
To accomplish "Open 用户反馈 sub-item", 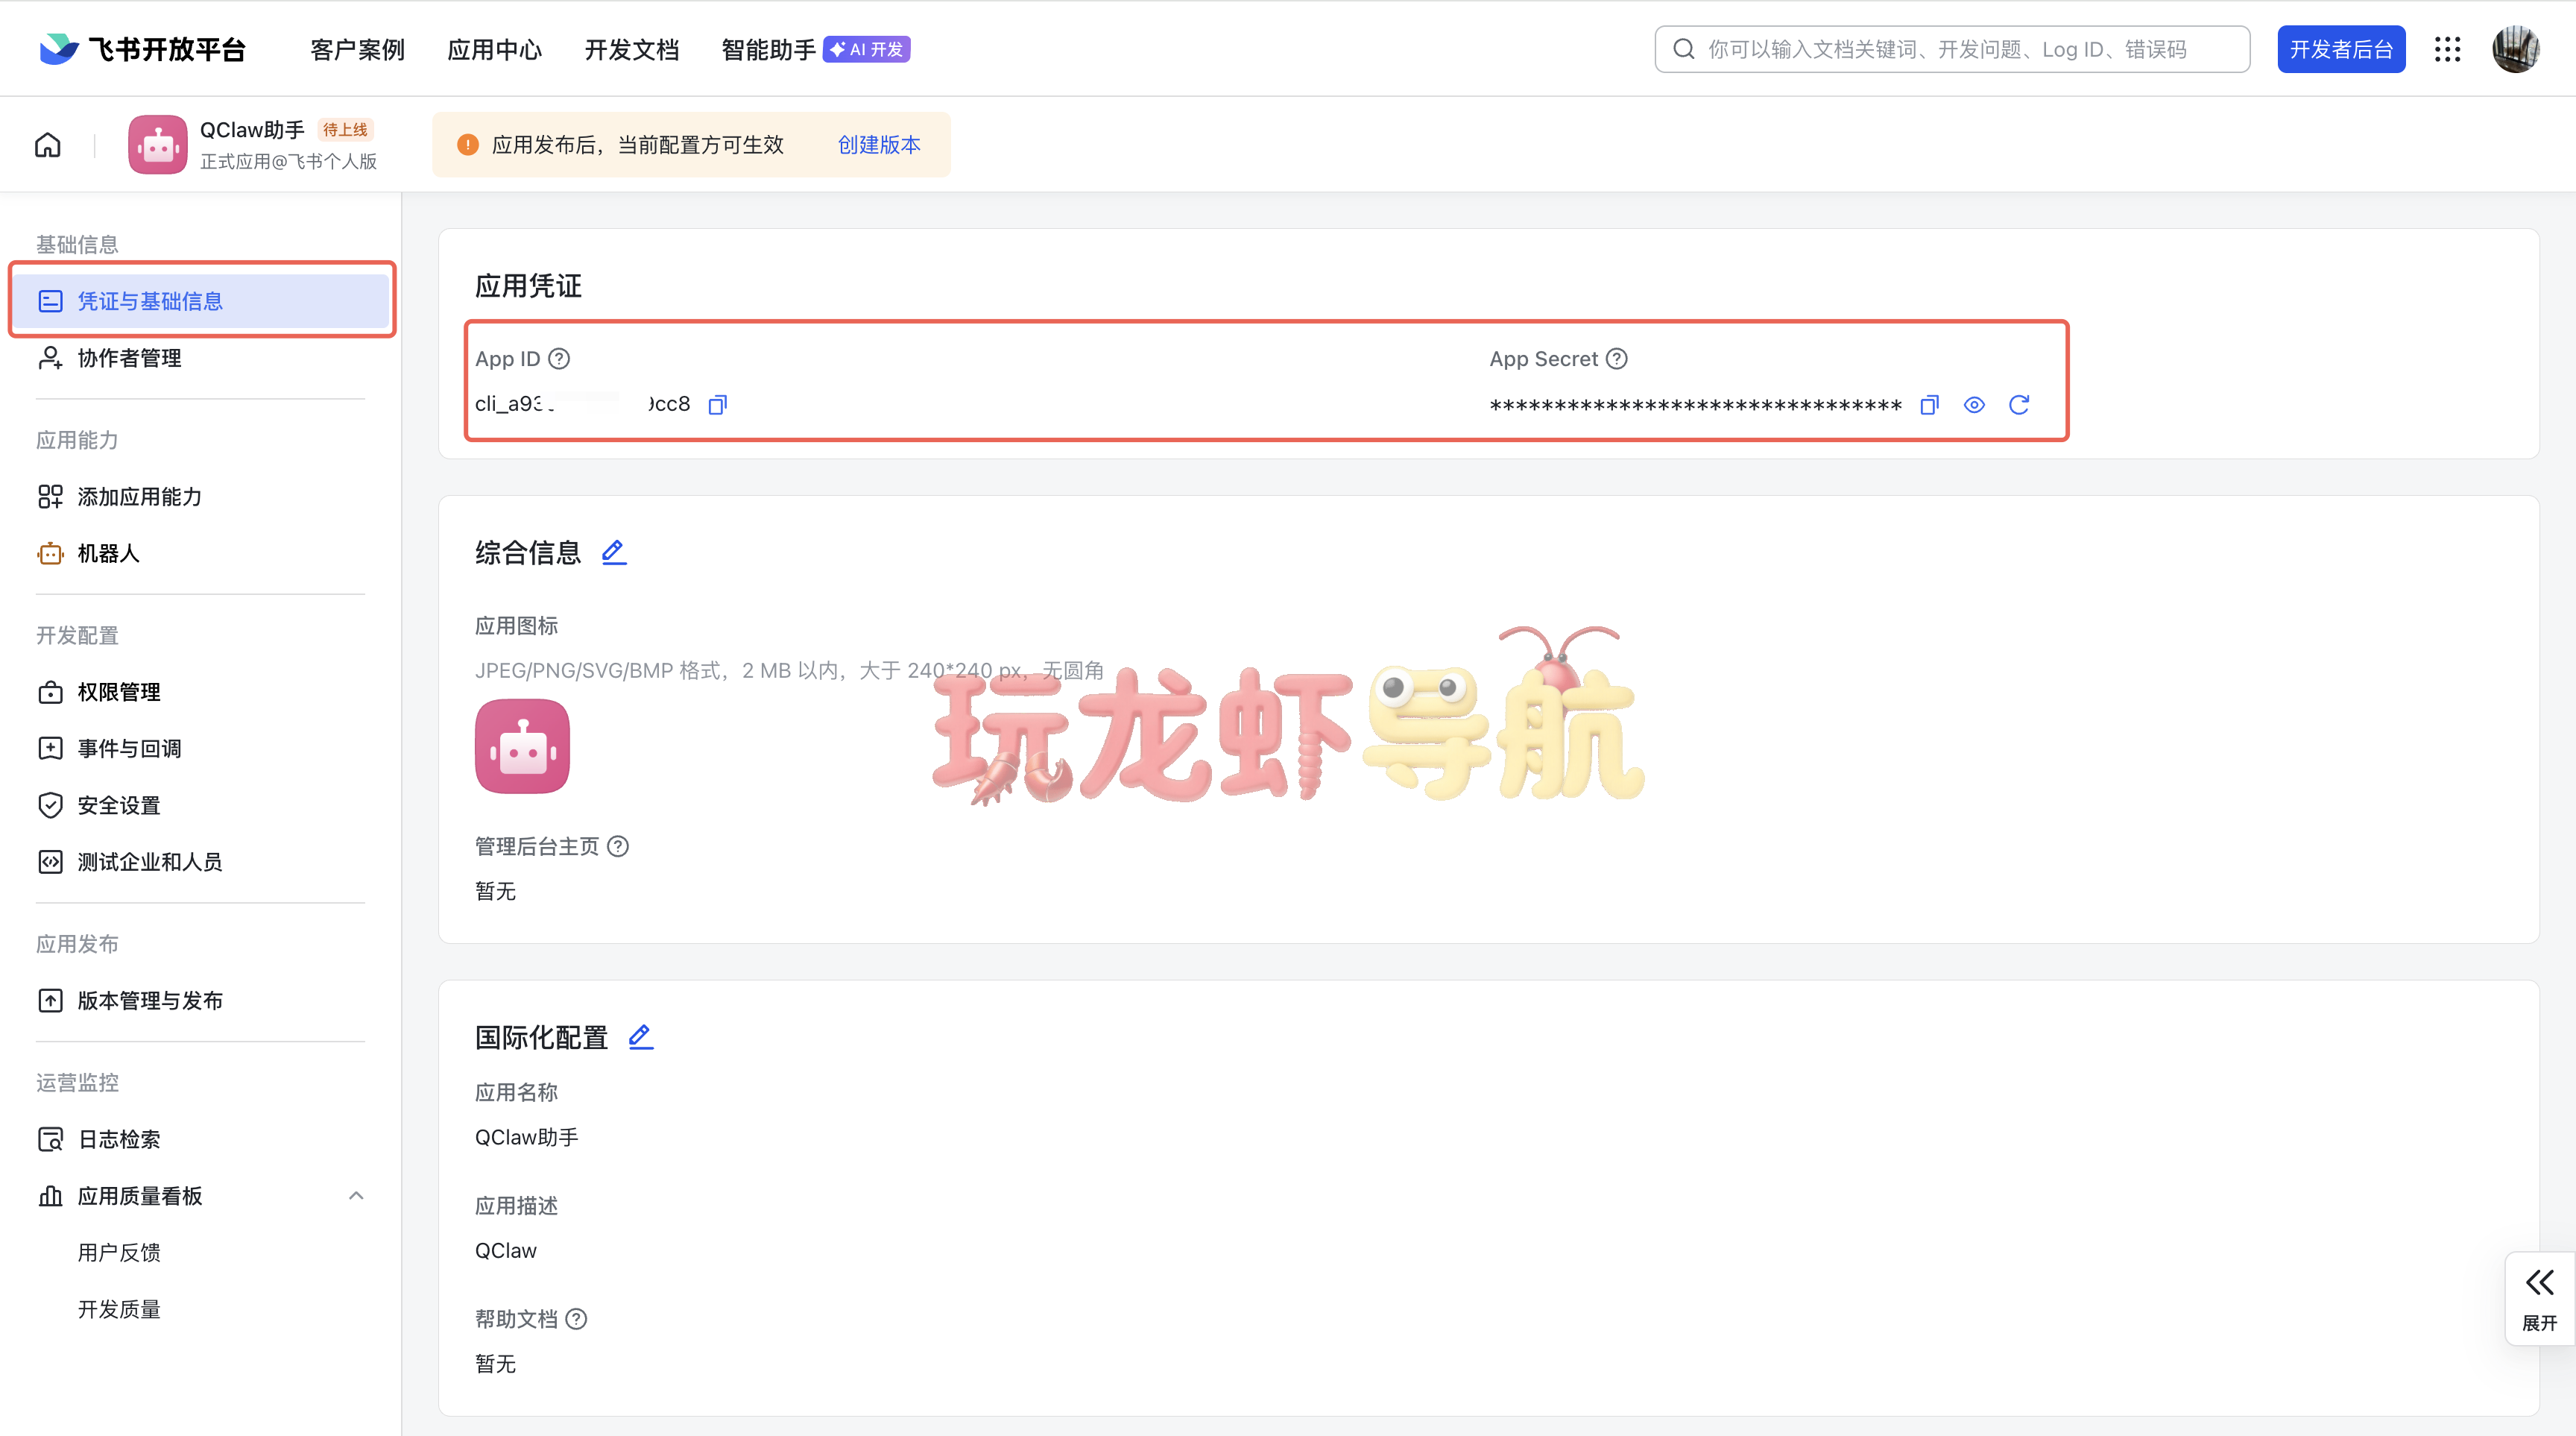I will tap(119, 1253).
